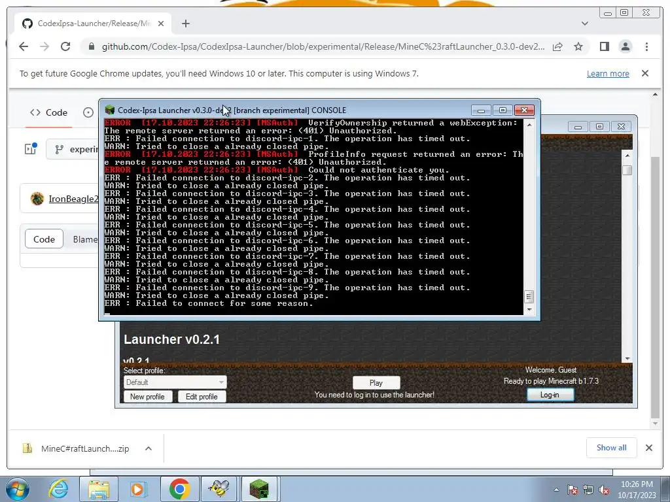Open Windows Media Player from taskbar

click(x=139, y=489)
